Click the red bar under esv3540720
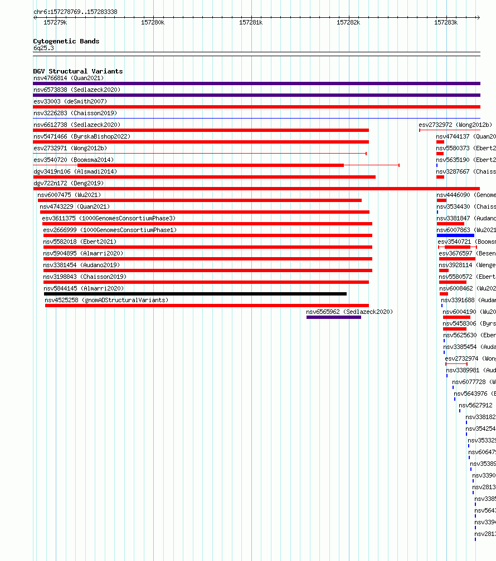This screenshot has height=561, width=496. point(210,165)
